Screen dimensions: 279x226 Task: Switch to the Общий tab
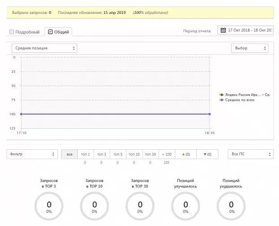pyautogui.click(x=59, y=32)
